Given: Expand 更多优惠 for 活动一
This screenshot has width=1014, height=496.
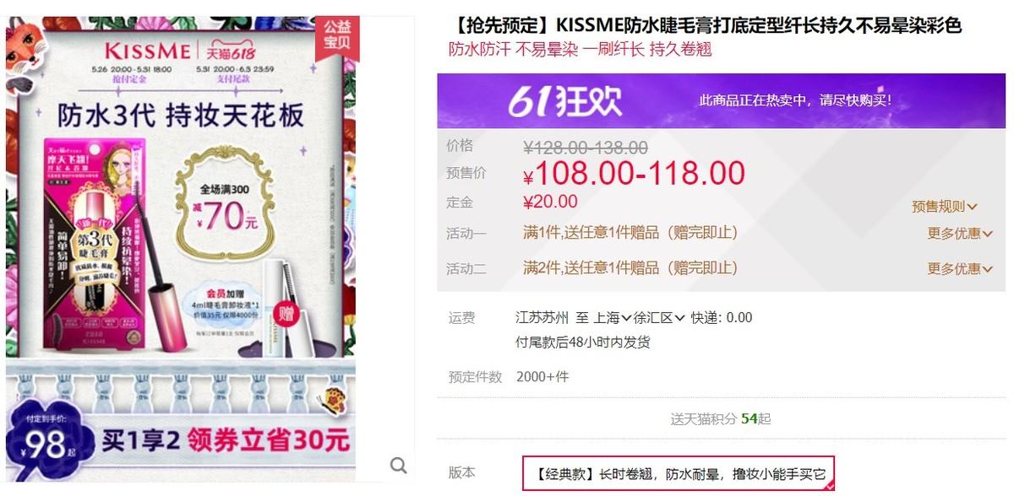Looking at the screenshot, I should [960, 233].
